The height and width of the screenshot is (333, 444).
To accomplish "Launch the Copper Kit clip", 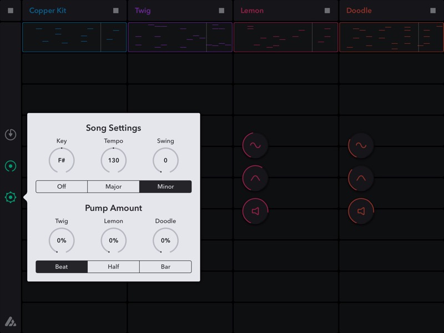I will coord(74,37).
